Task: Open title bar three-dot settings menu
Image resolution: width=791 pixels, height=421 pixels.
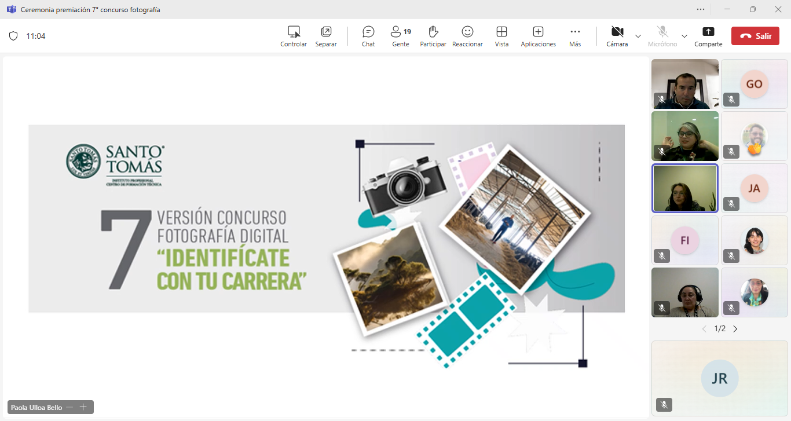Action: click(x=701, y=9)
